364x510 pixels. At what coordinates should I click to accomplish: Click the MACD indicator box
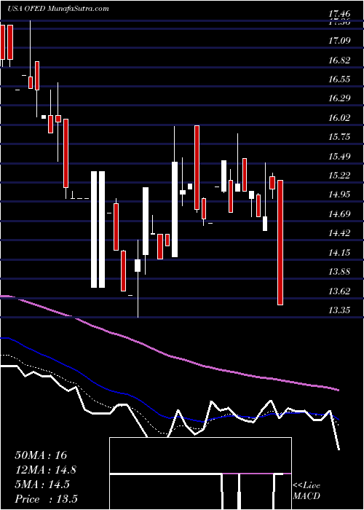(200, 474)
